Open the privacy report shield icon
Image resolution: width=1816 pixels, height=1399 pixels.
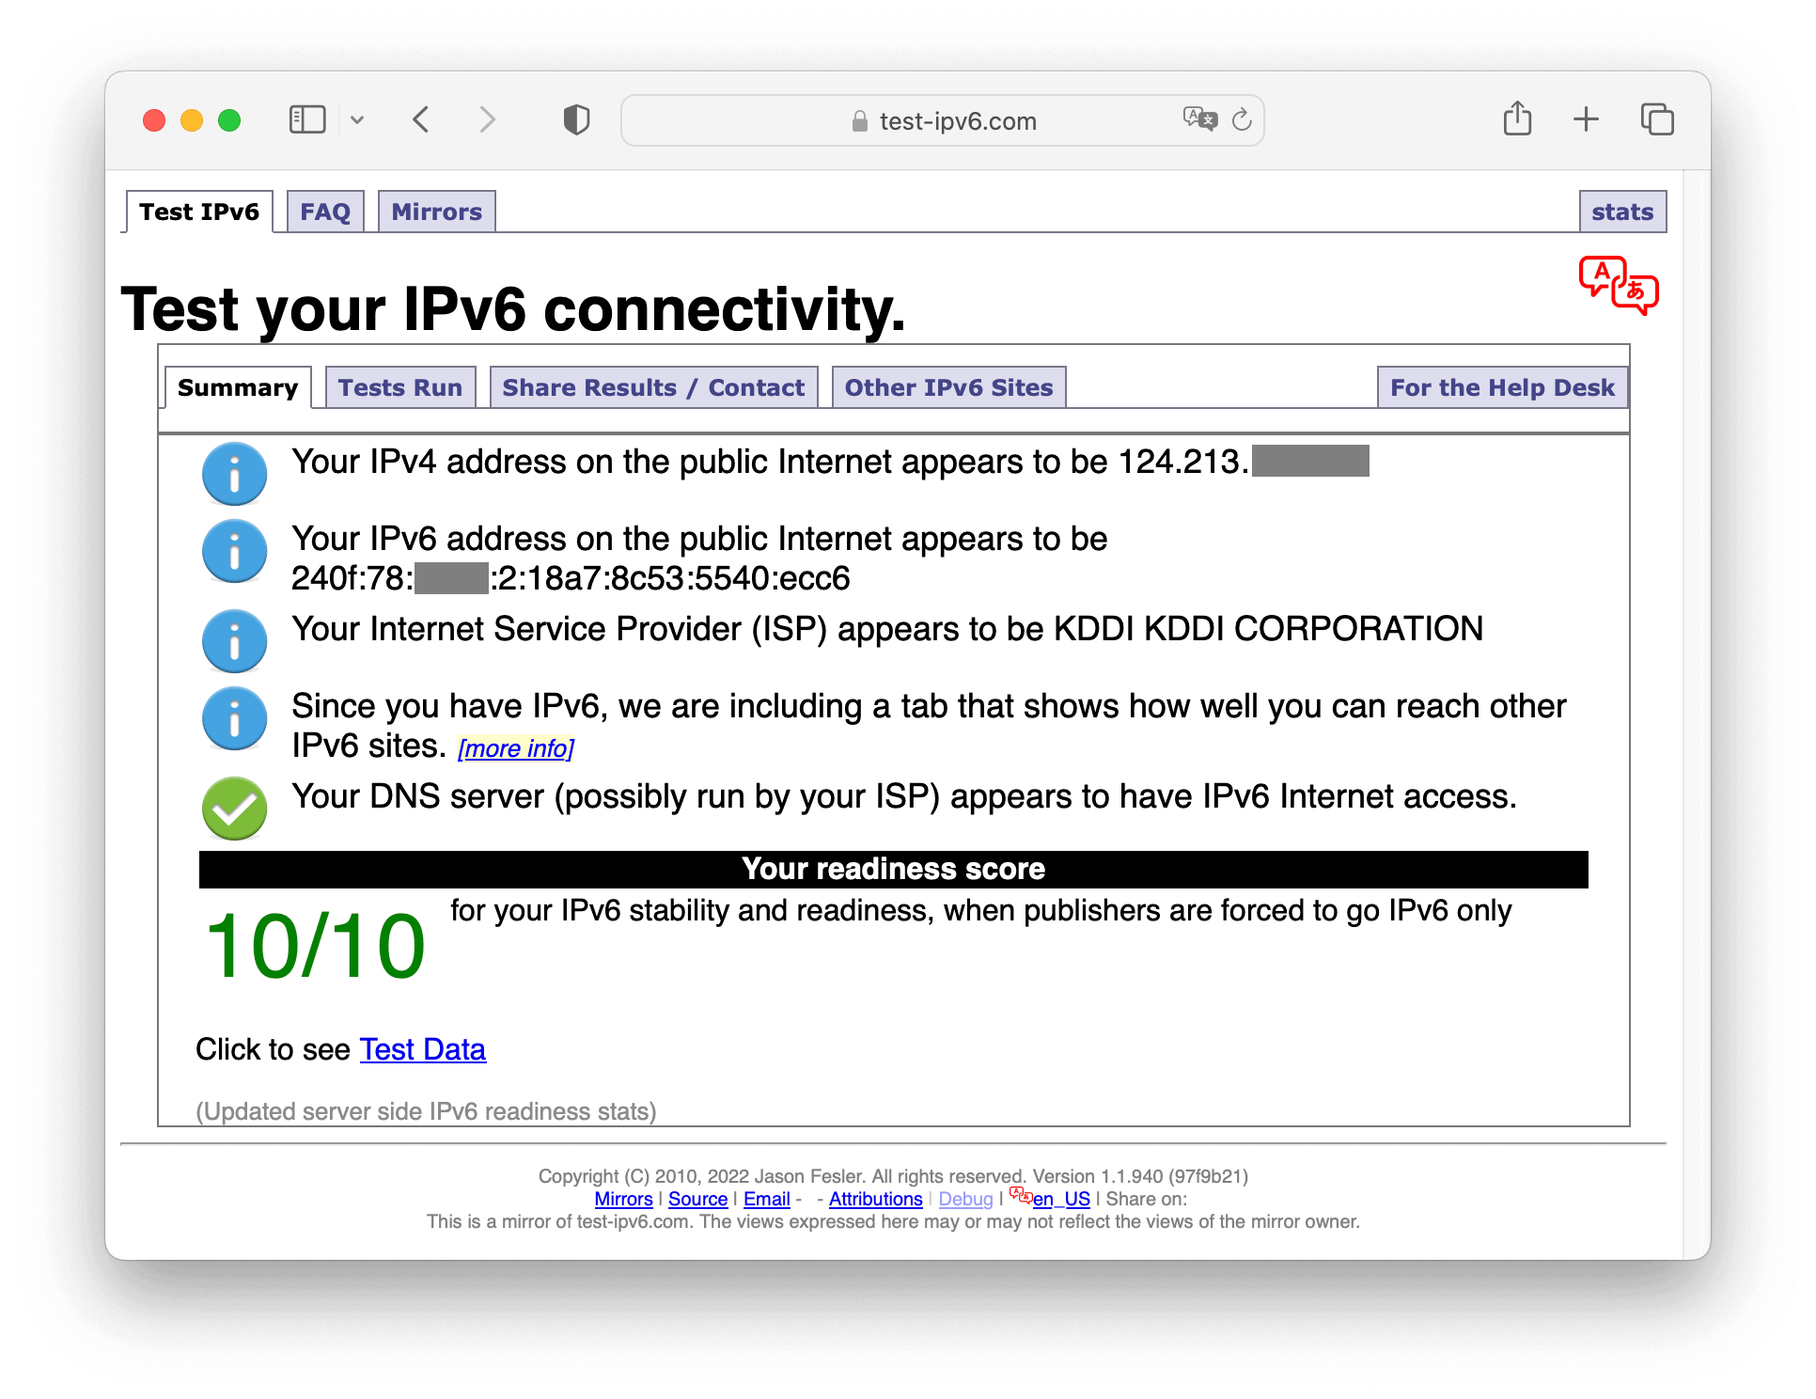click(x=576, y=120)
